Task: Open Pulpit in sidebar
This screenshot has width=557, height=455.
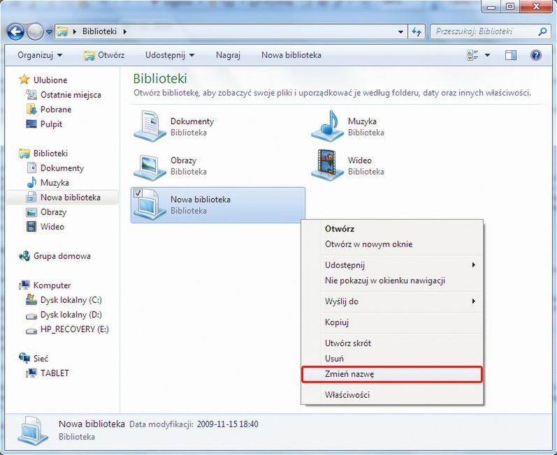Action: pyautogui.click(x=51, y=124)
